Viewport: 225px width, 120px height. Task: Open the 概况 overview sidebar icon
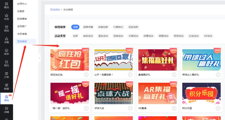click(x=7, y=5)
